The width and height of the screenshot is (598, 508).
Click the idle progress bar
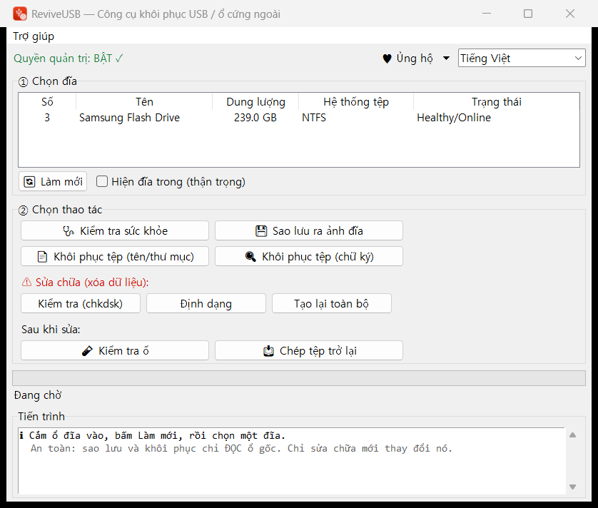point(299,378)
